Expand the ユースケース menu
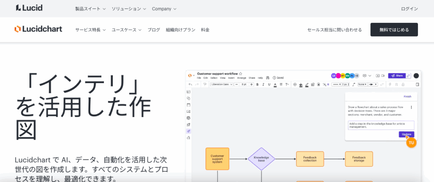434x182 pixels. click(x=126, y=30)
